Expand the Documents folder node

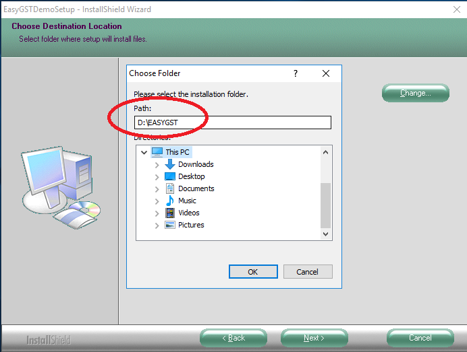click(x=157, y=189)
